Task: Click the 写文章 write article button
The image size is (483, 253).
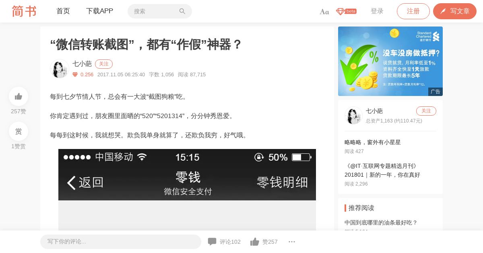Action: 455,11
